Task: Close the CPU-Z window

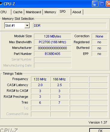Action: coord(108,4)
